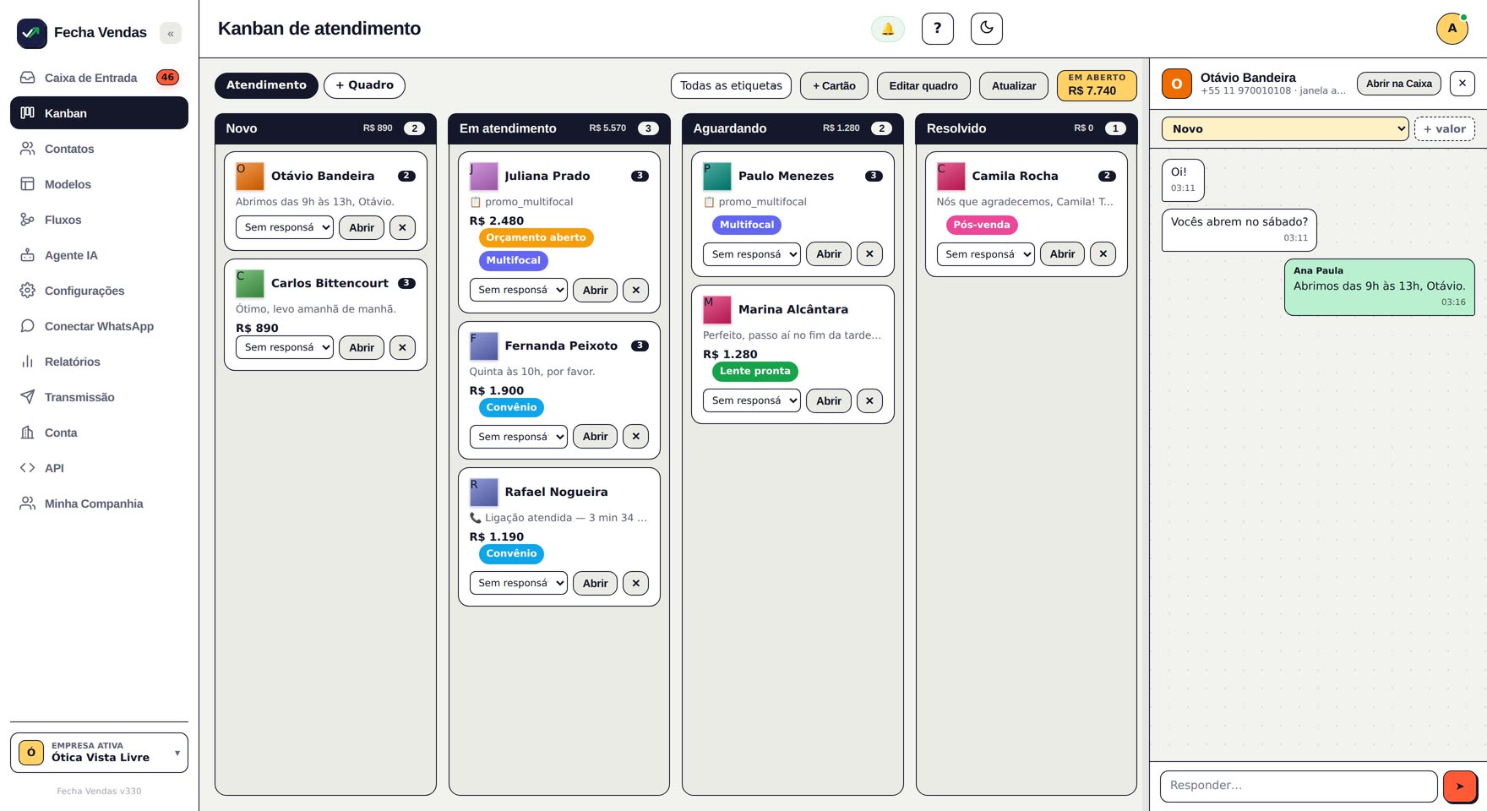Viewport: 1487px width, 811px height.
Task: Click Abrir na Caixa
Action: (1399, 84)
